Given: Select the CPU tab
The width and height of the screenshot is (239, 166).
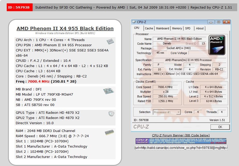Looking at the screenshot, I should [137, 28].
